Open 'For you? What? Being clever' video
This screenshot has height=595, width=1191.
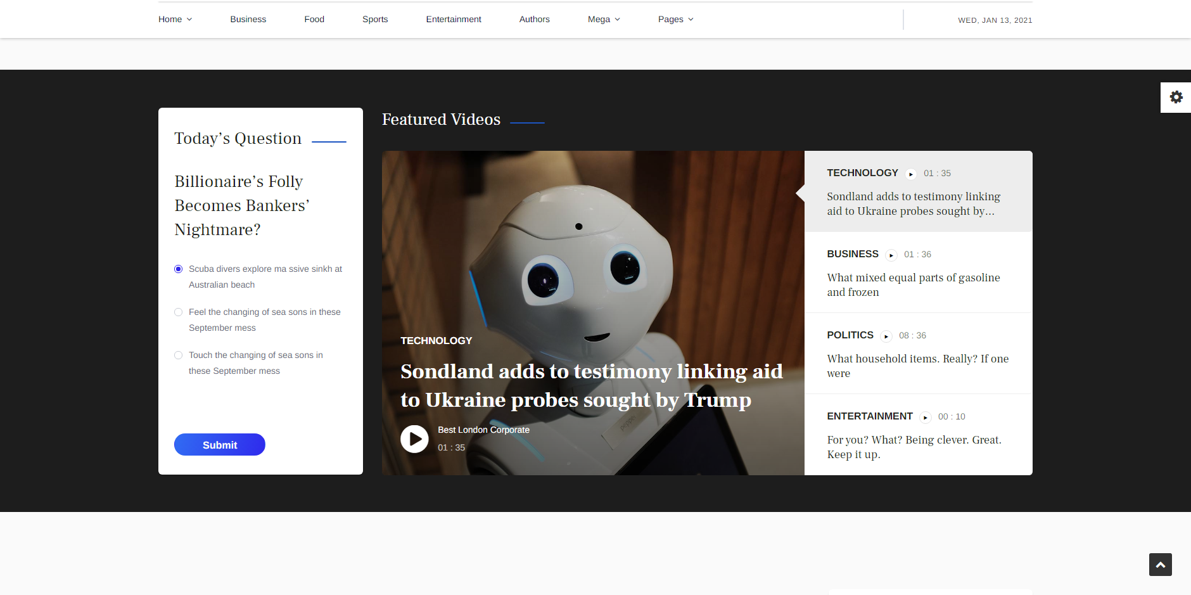[914, 447]
